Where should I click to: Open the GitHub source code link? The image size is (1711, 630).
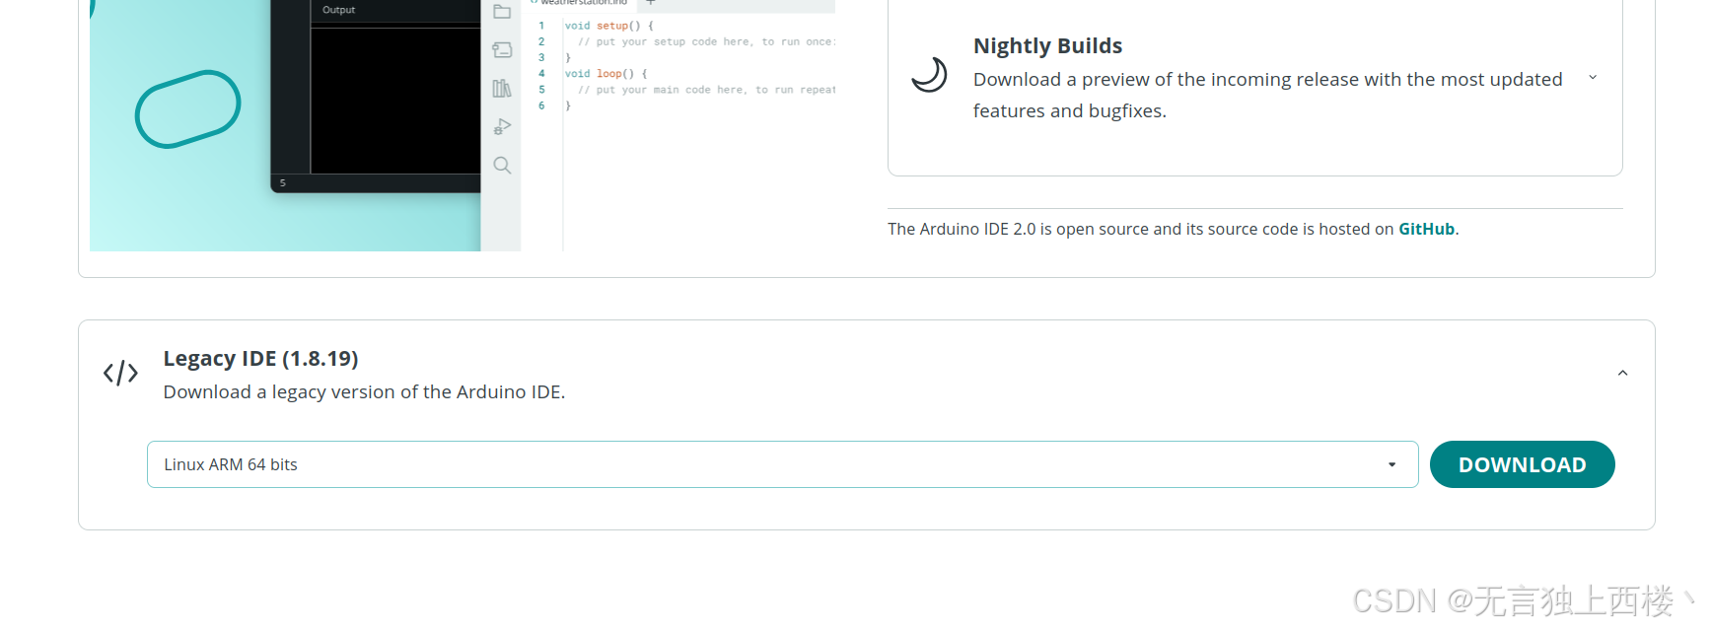click(1426, 229)
